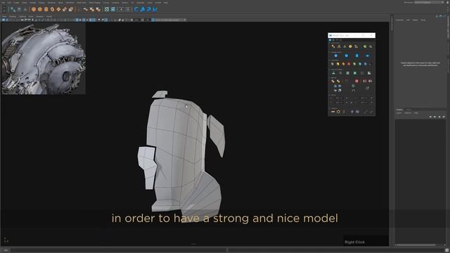Image resolution: width=450 pixels, height=253 pixels.
Task: Open the viewport Shading menu
Action: pyautogui.click(x=13, y=17)
